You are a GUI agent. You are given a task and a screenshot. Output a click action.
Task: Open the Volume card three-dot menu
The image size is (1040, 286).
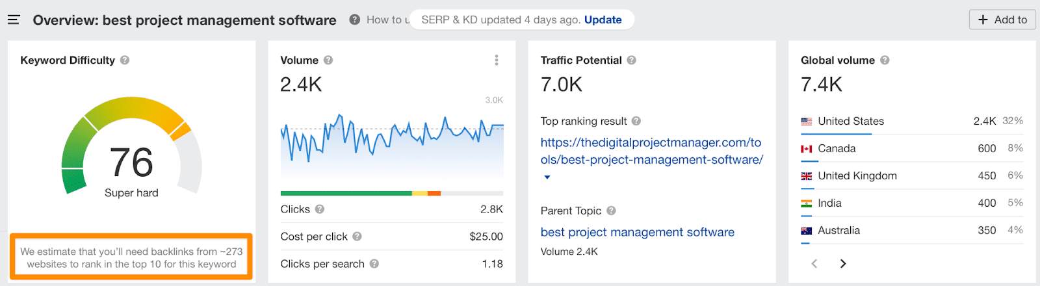pos(497,60)
